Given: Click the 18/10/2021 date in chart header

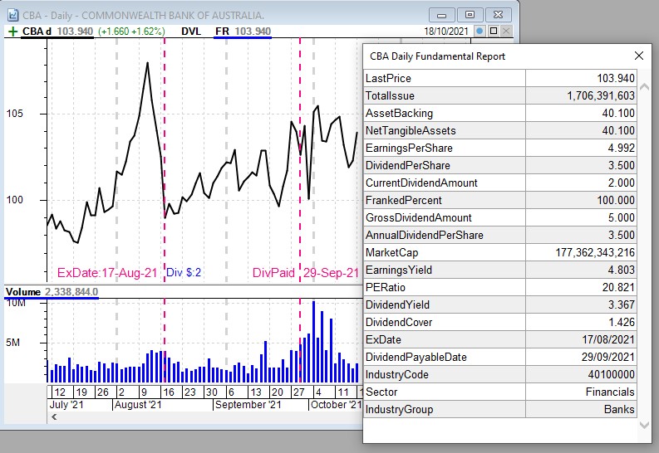Looking at the screenshot, I should [x=446, y=32].
